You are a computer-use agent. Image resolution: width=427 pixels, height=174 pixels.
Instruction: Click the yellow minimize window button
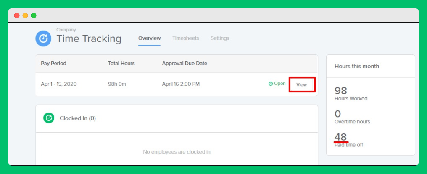25,15
